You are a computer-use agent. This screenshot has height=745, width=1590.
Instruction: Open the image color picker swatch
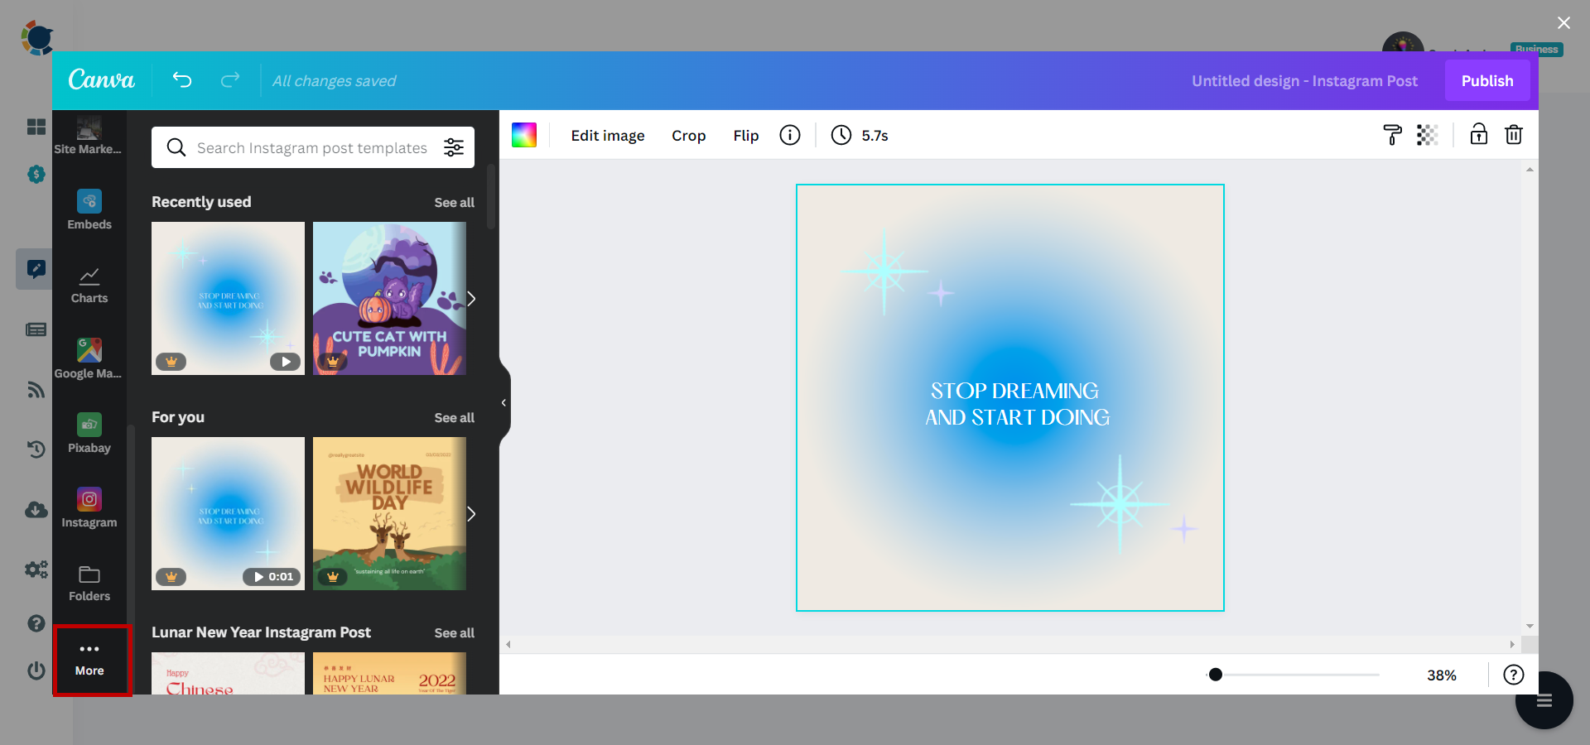524,135
